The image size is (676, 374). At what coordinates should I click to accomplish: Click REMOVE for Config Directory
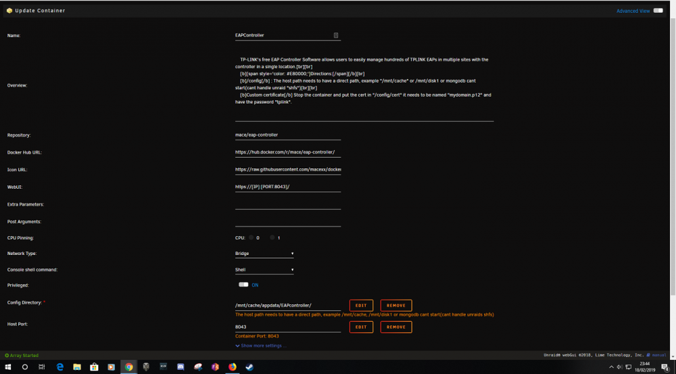pyautogui.click(x=396, y=306)
